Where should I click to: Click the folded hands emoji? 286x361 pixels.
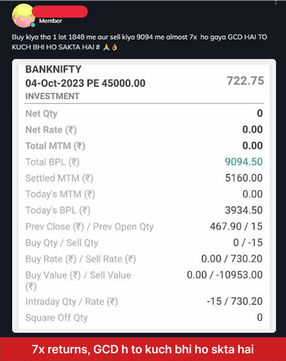click(x=106, y=47)
